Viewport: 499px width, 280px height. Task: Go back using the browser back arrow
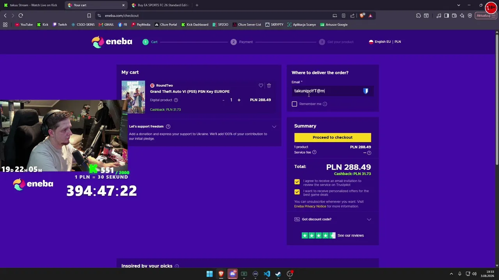(5, 16)
